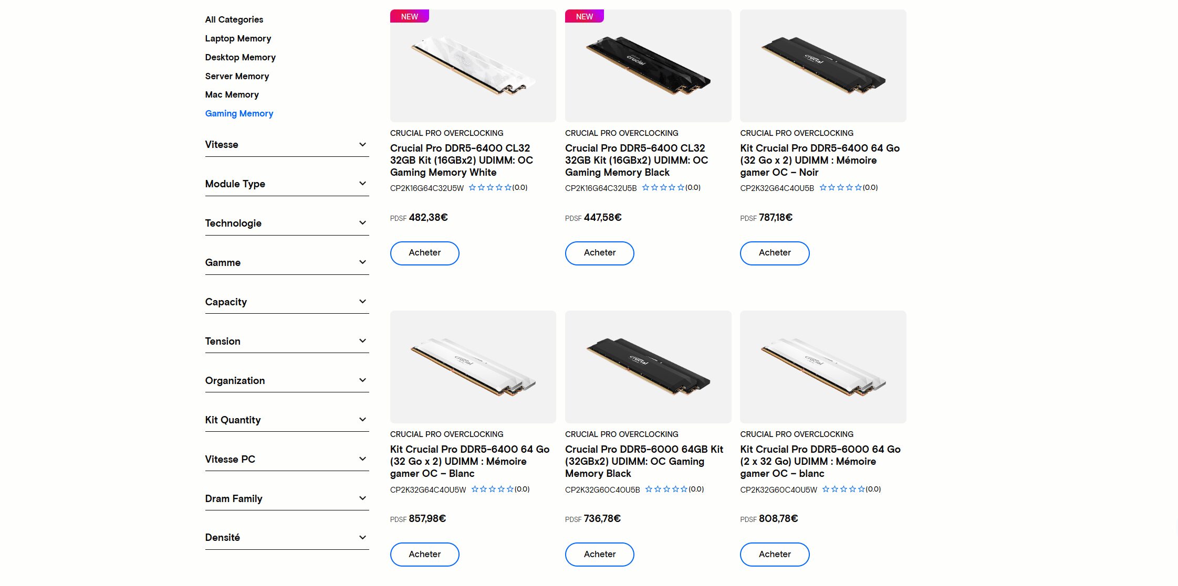Screen dimensions: 1178x586
Task: Click the white DDR5-6400 32GB kit image
Action: [x=473, y=66]
